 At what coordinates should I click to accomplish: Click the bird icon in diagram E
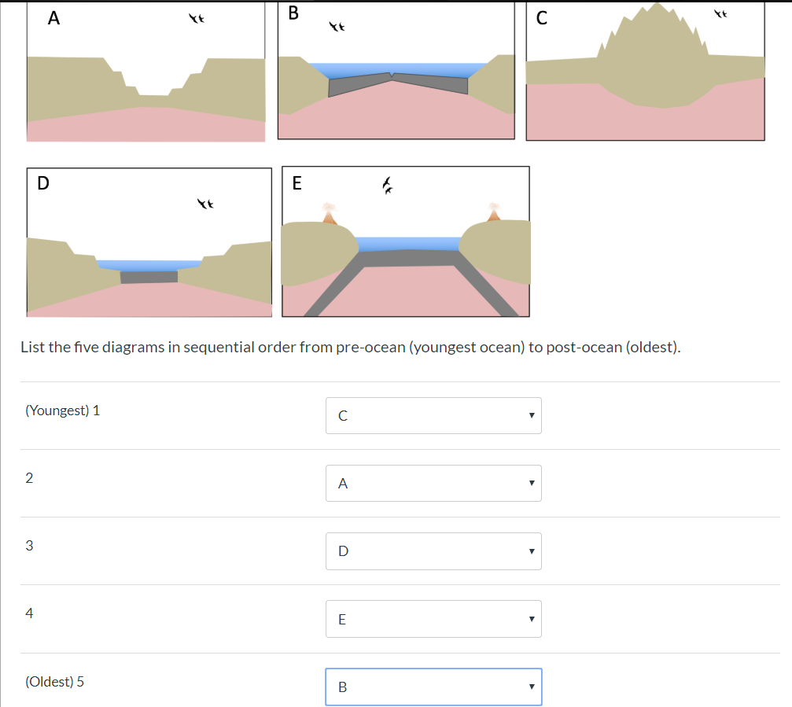coord(386,186)
